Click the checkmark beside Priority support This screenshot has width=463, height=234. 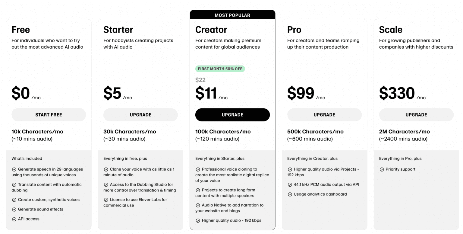(382, 169)
